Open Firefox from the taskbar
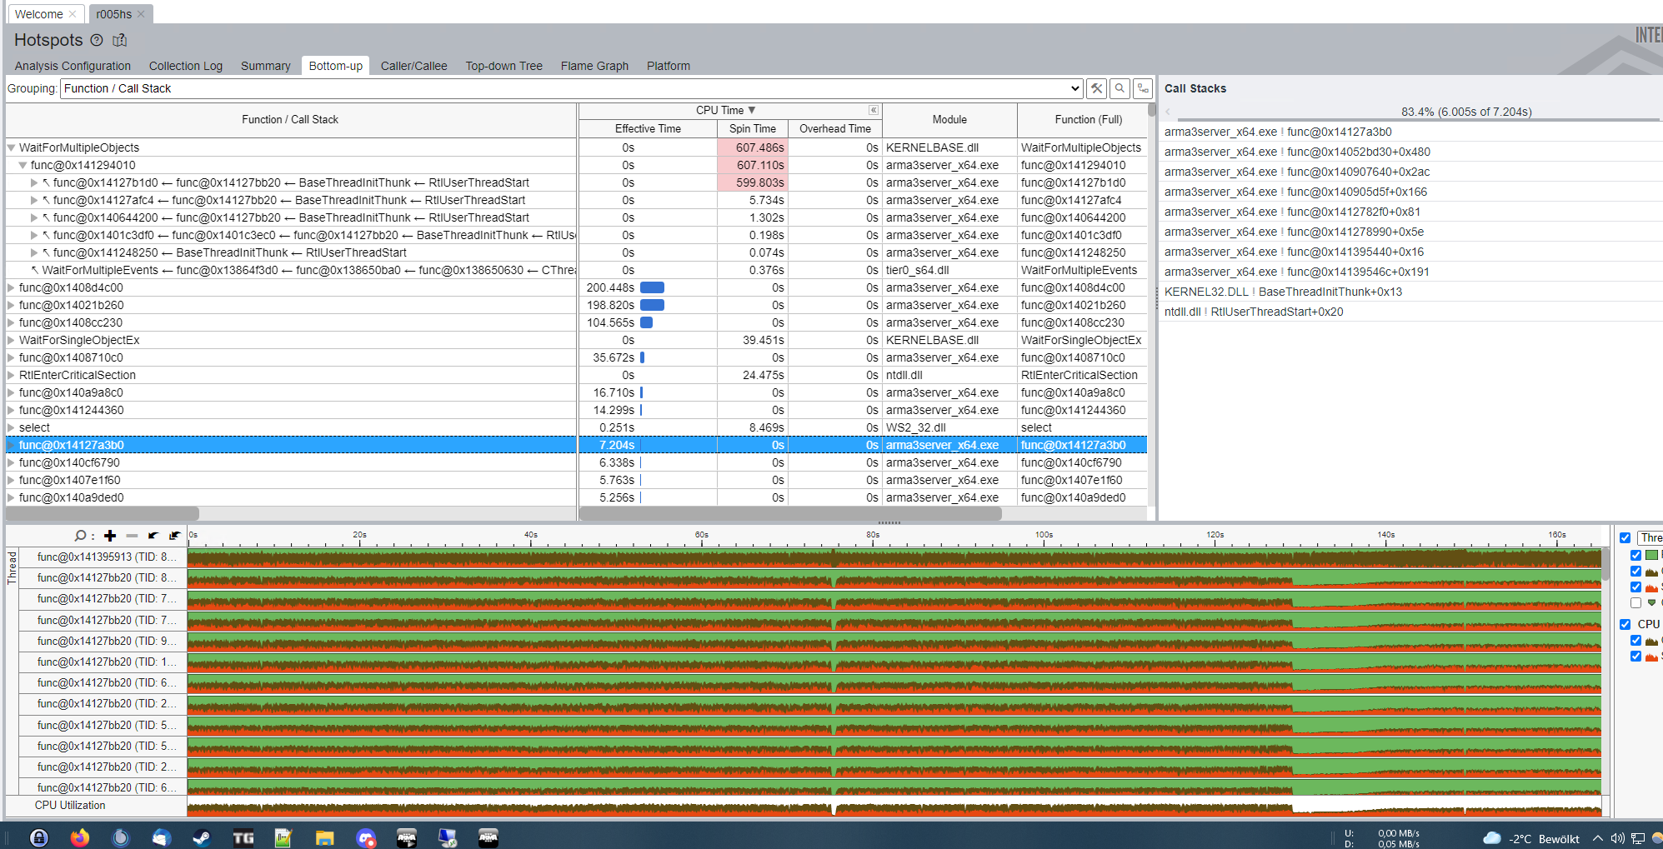The height and width of the screenshot is (849, 1663). coord(80,837)
